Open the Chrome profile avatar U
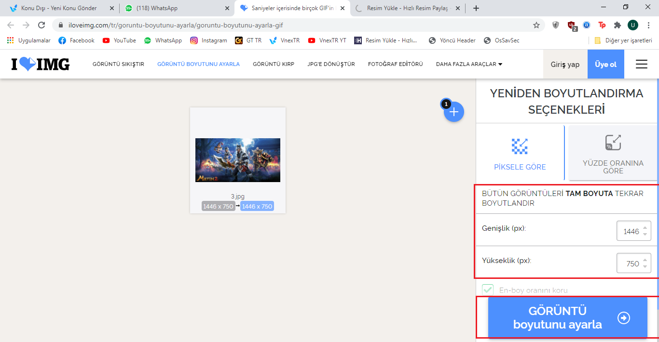The image size is (659, 342). [x=632, y=25]
